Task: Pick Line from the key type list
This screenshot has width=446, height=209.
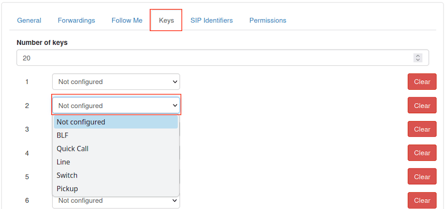Action: point(63,162)
